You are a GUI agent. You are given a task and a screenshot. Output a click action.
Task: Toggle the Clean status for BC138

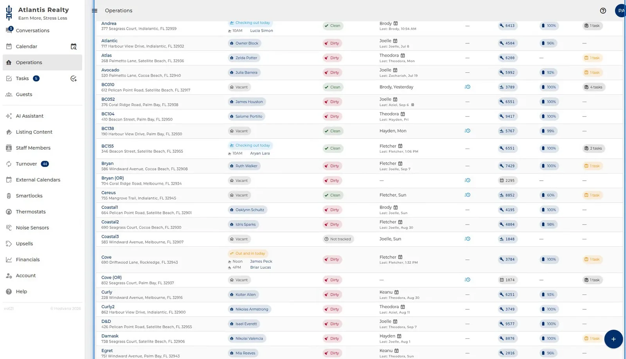click(x=333, y=131)
